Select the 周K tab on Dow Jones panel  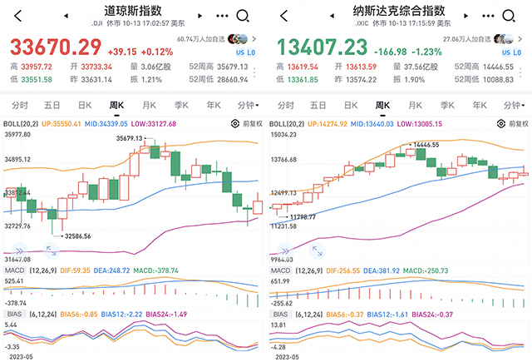116,106
